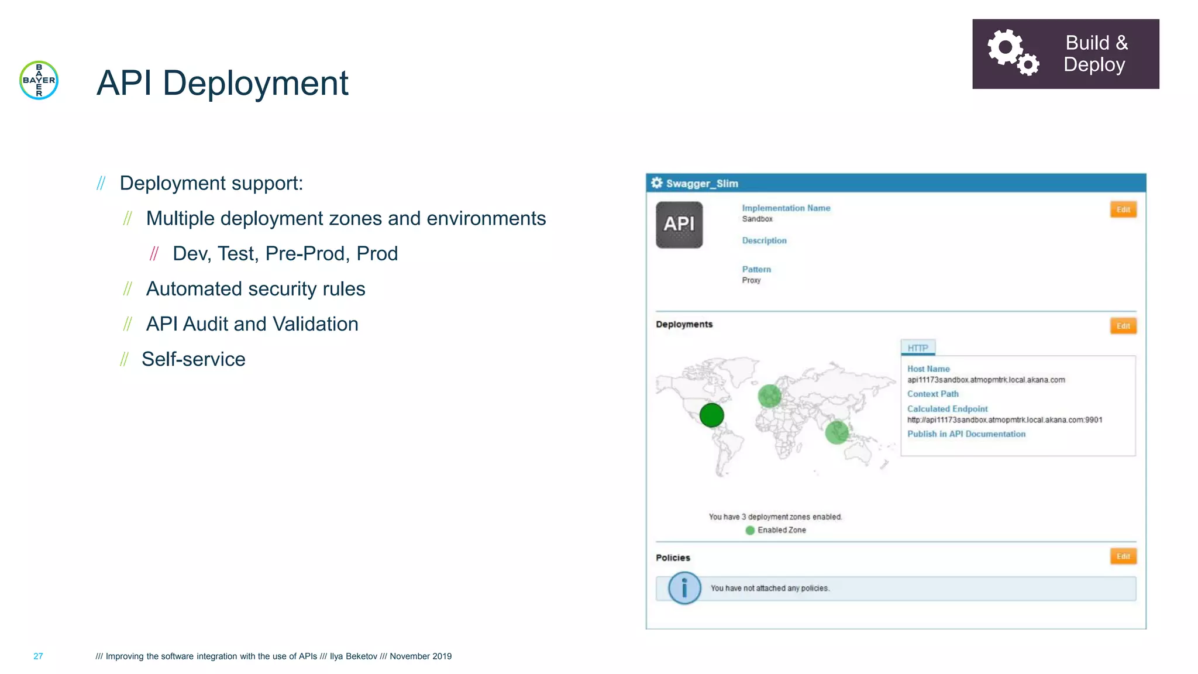The width and height of the screenshot is (1198, 674).
Task: Click the policies info icon
Action: (684, 588)
